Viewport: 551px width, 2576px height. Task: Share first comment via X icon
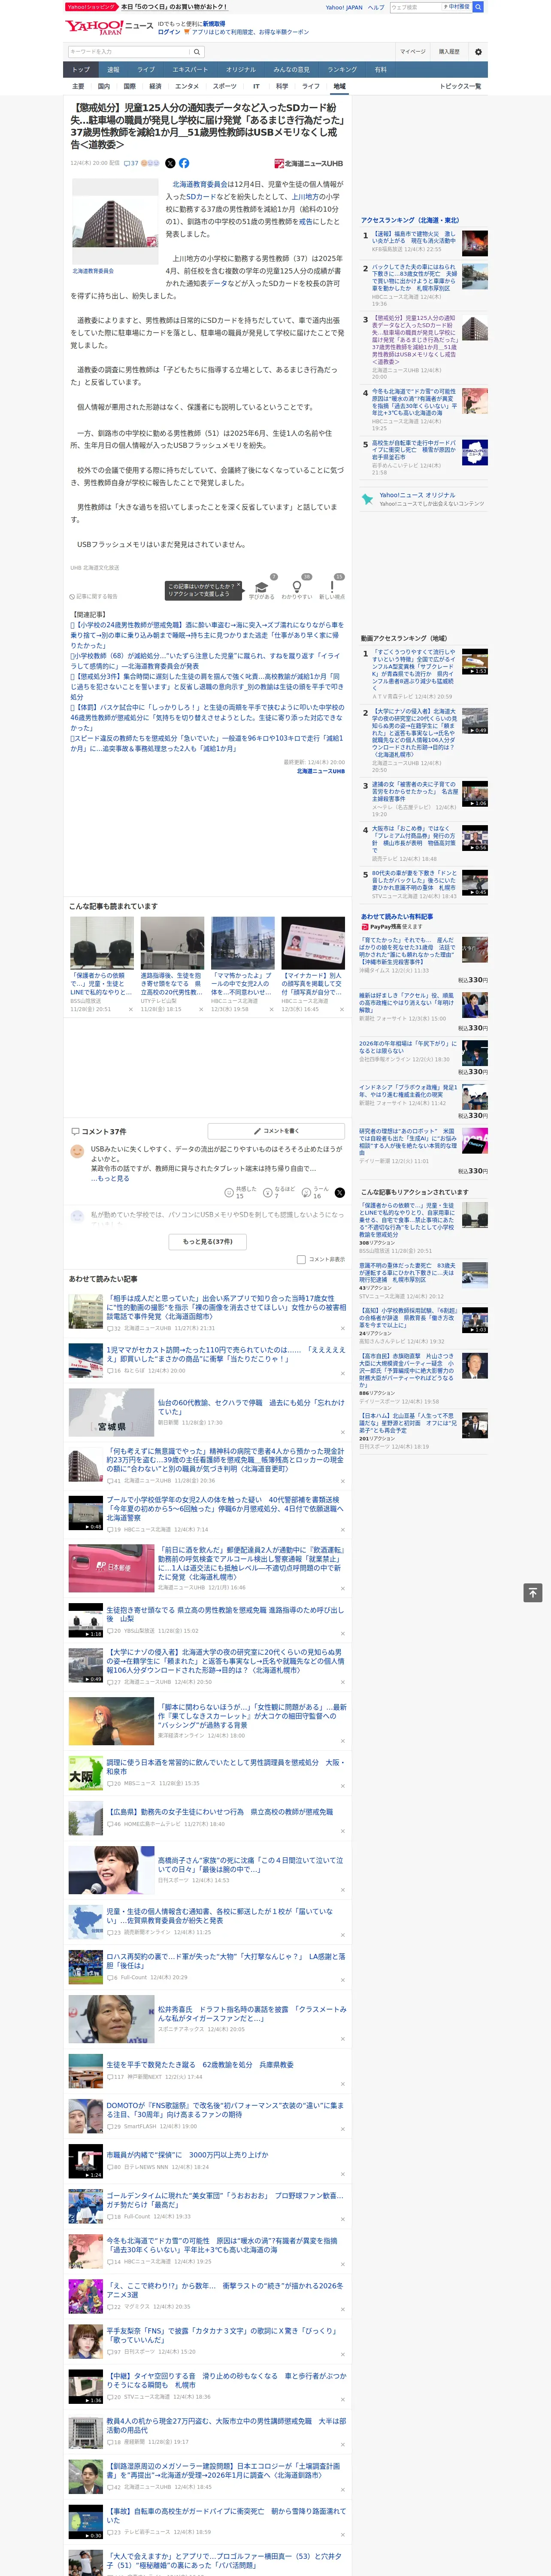[x=340, y=1193]
